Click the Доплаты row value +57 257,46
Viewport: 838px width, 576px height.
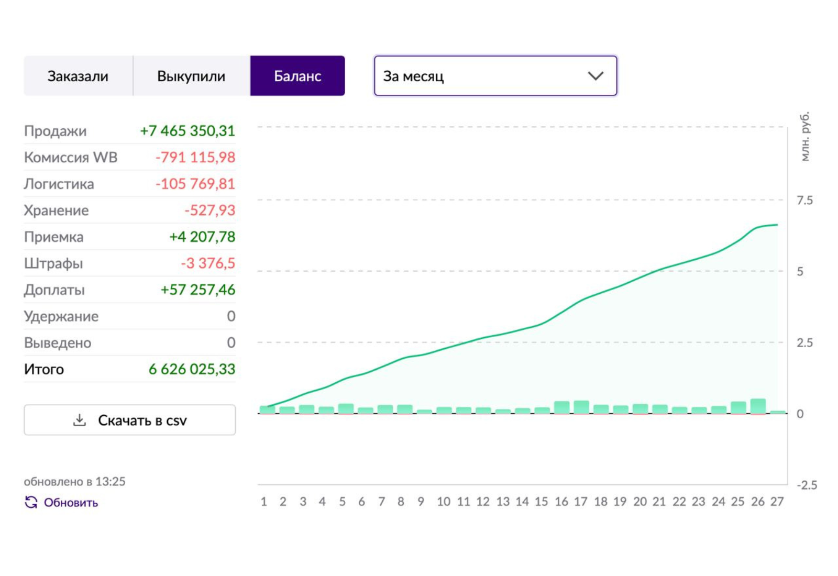click(198, 290)
